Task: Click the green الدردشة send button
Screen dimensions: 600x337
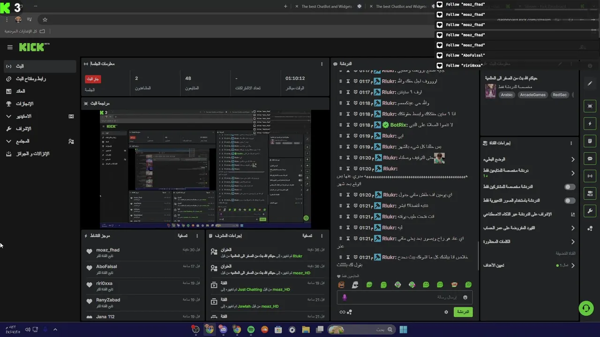Action: click(x=463, y=312)
